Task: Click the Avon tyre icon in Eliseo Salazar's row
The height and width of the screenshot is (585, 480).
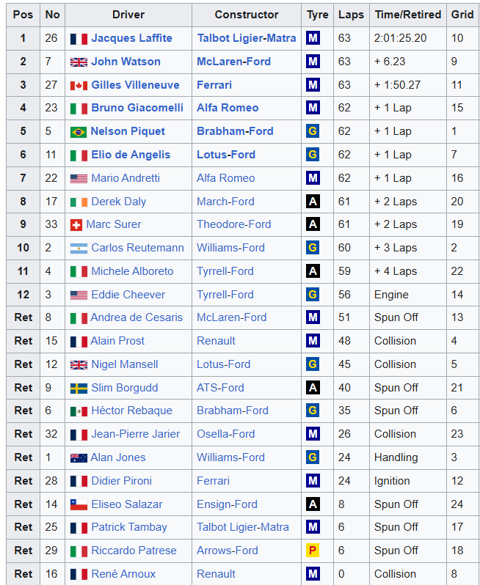Action: click(313, 504)
